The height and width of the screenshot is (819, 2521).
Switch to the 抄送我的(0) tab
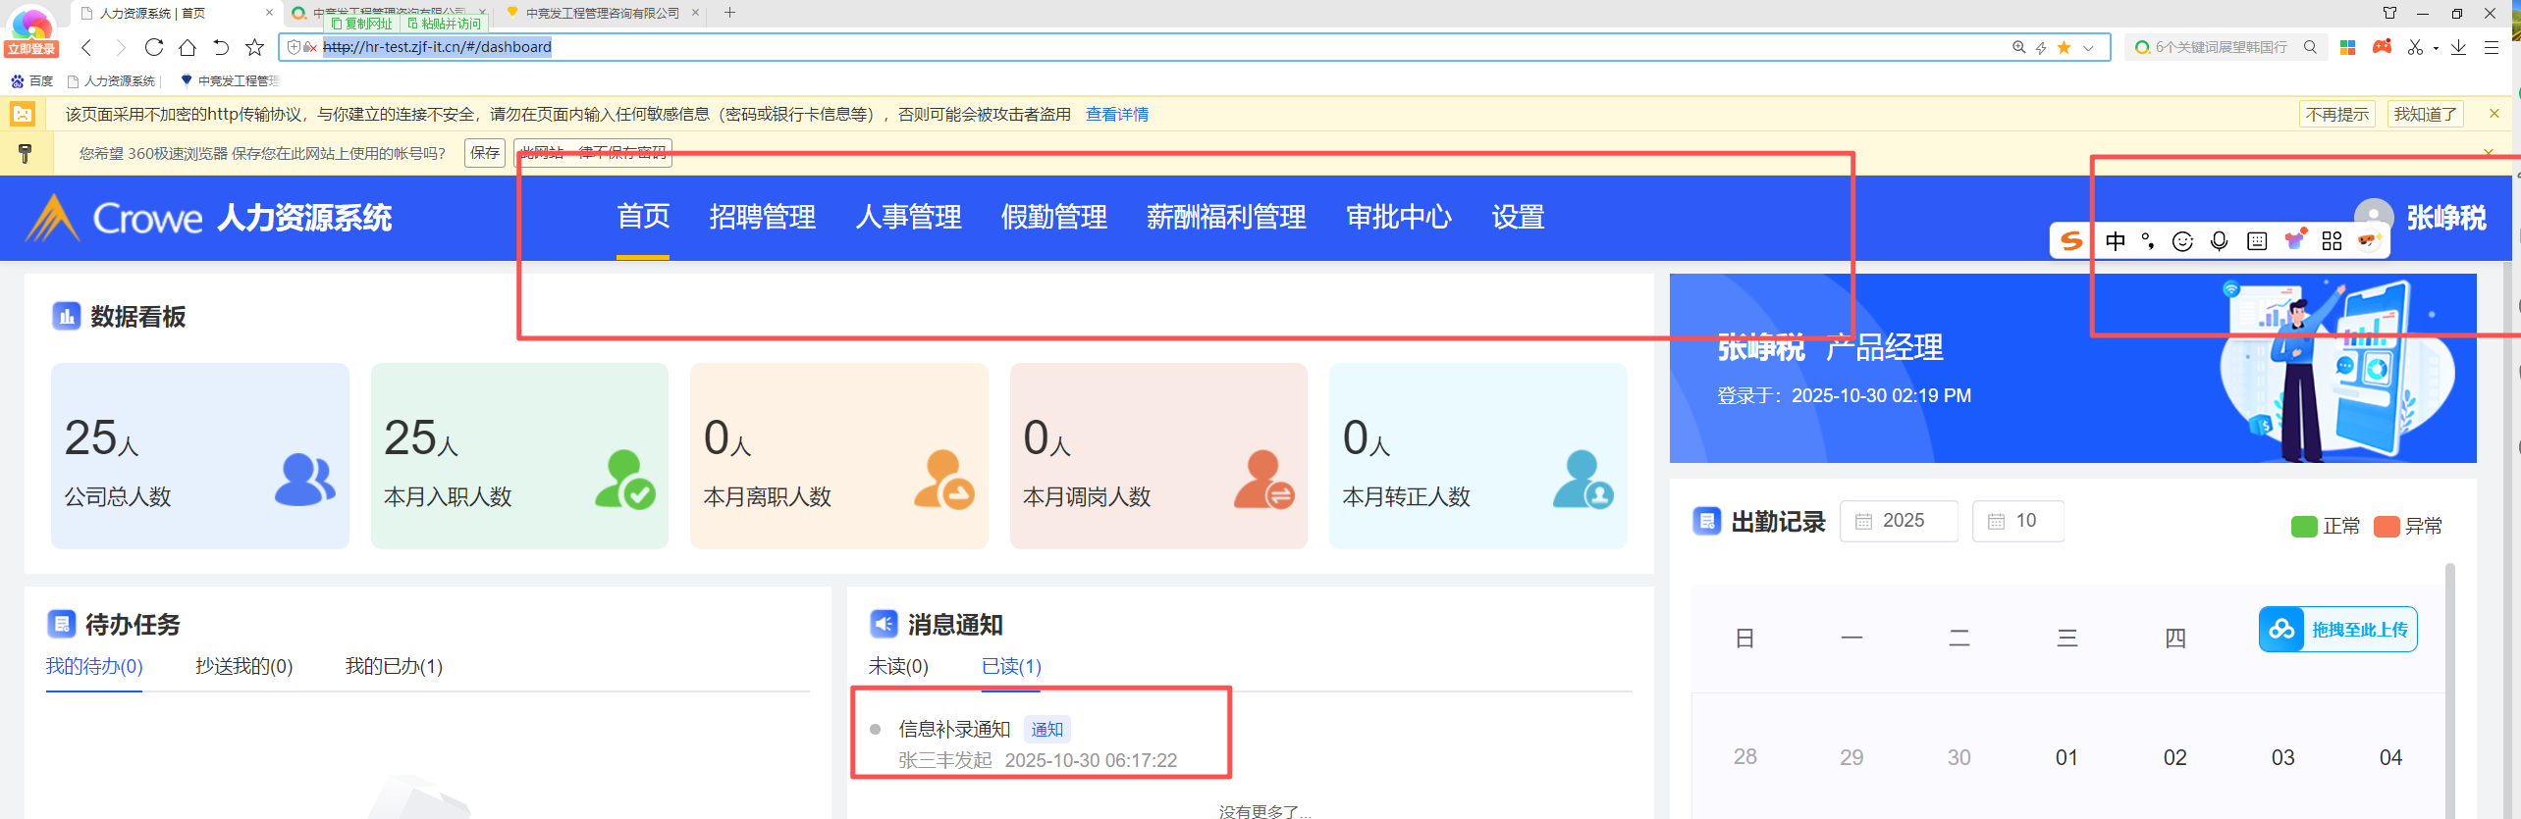tap(244, 667)
